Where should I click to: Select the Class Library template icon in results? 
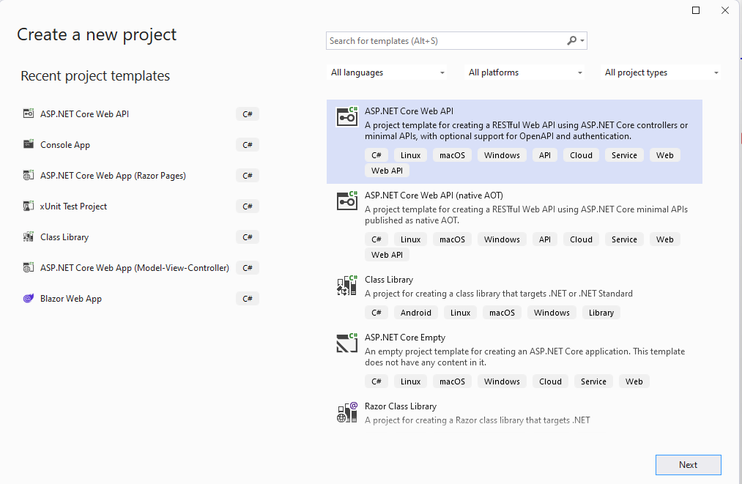coord(346,286)
